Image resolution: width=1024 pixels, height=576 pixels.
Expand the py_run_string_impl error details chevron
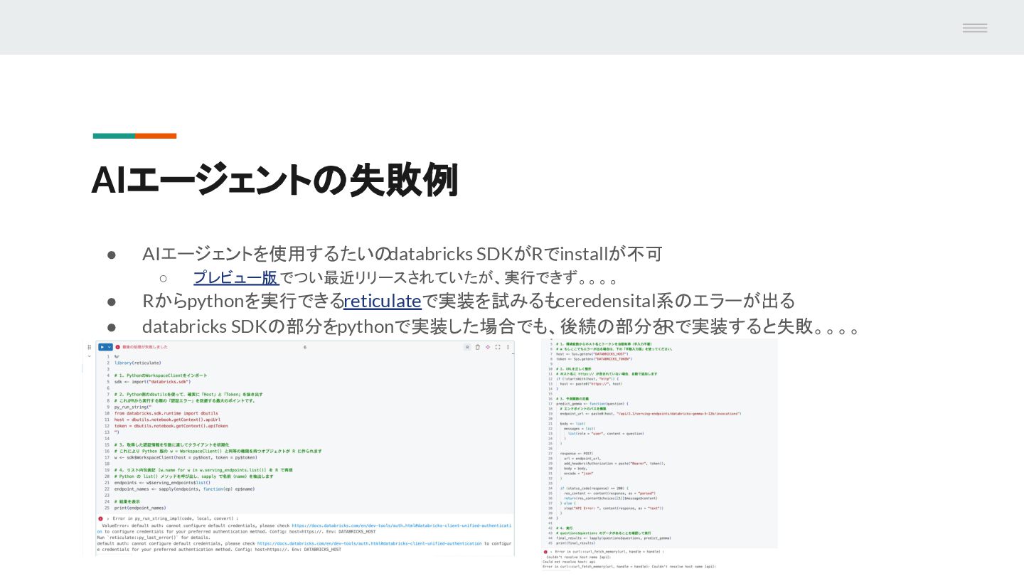[107, 519]
